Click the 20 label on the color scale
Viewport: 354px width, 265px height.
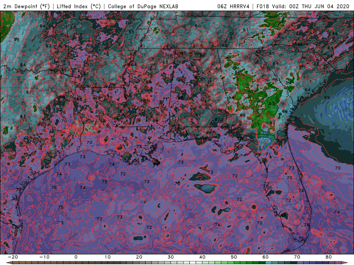coord(139,257)
